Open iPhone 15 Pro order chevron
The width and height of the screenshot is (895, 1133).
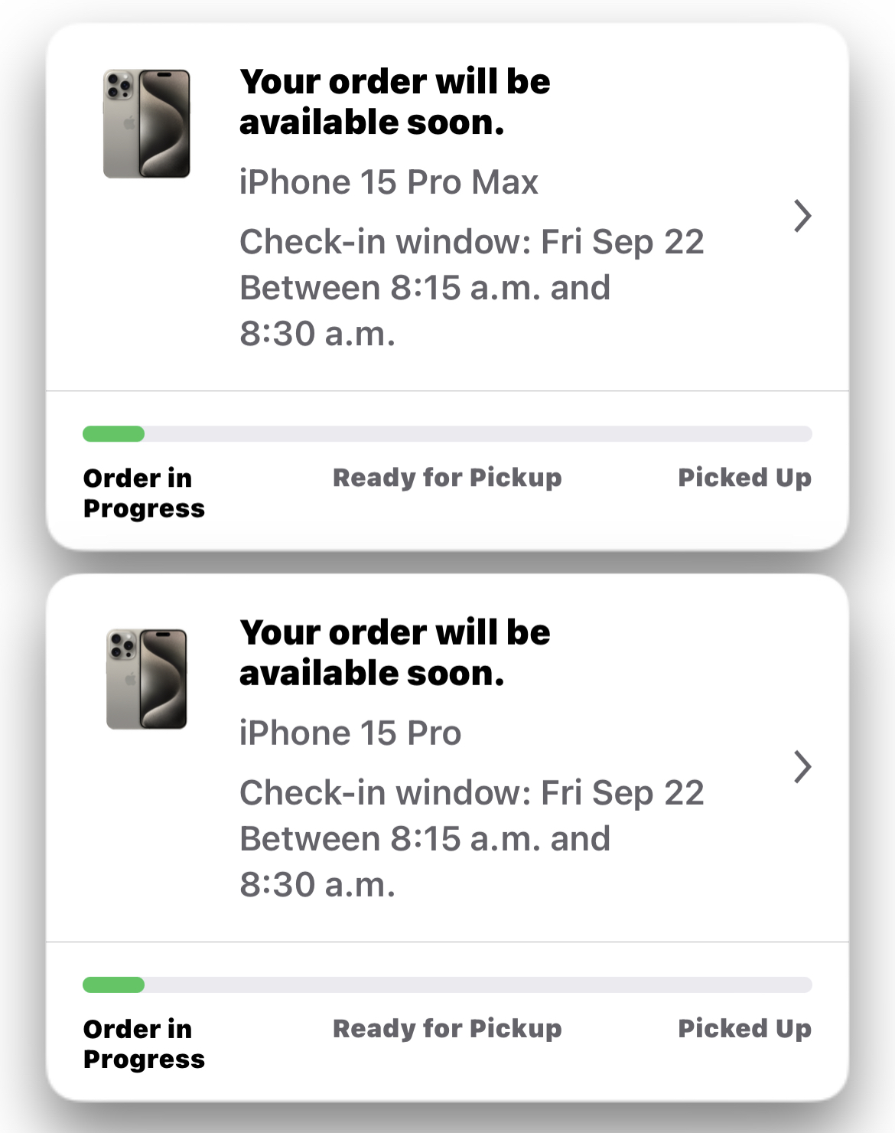(802, 767)
